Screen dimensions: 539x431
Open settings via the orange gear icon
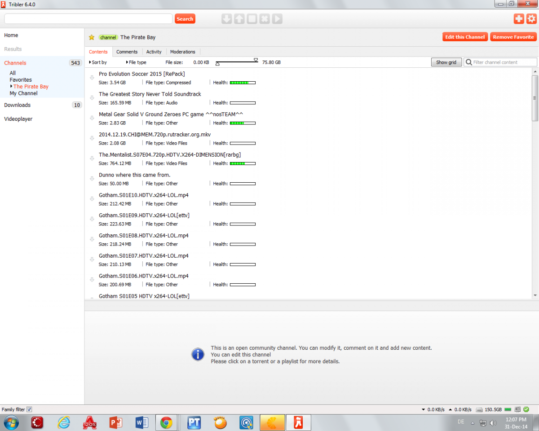pos(531,18)
